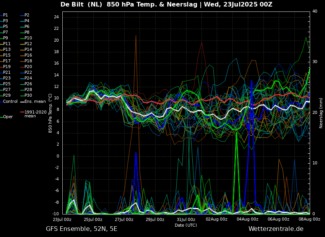The width and height of the screenshot is (325, 237).
Task: Click the GFS Ensemble, 52N, 5E label
Action: pos(81,229)
